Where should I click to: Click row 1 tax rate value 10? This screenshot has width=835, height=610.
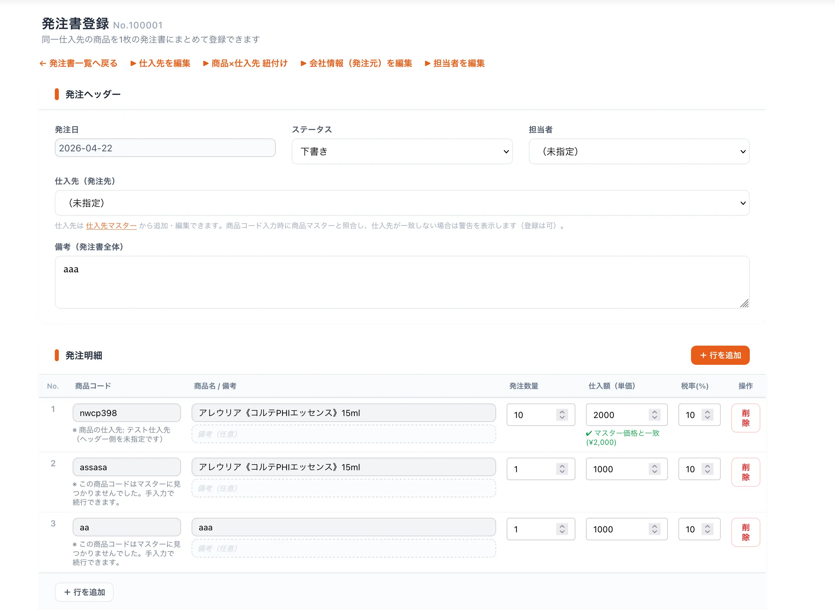pyautogui.click(x=690, y=415)
